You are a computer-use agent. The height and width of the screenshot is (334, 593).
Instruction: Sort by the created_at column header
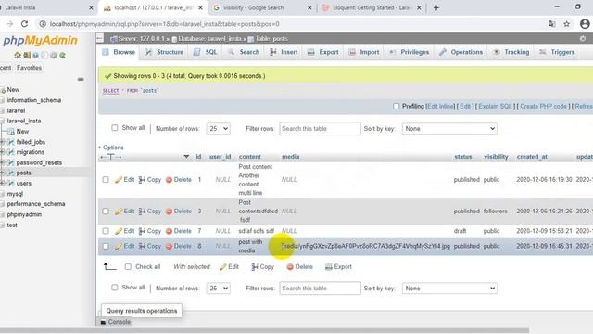(532, 157)
